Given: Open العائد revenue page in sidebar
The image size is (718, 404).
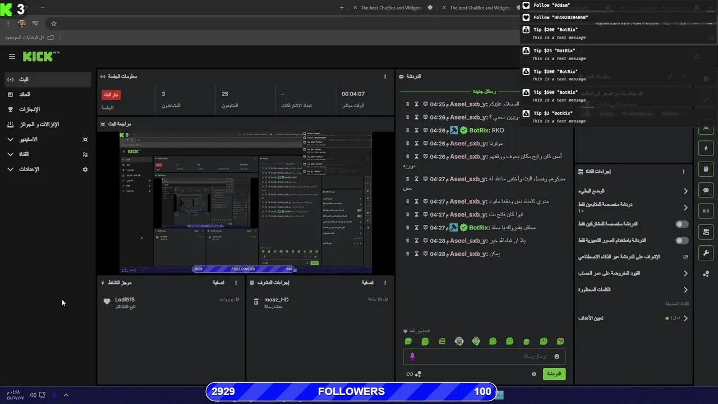Looking at the screenshot, I should [48, 94].
